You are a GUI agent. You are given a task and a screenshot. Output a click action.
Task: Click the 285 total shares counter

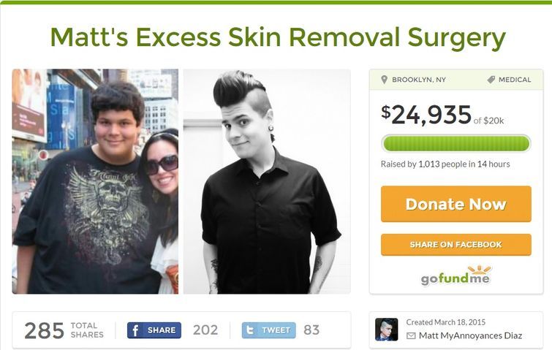coord(45,330)
